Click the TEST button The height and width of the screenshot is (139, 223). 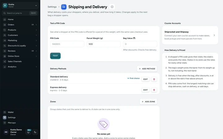55,56
